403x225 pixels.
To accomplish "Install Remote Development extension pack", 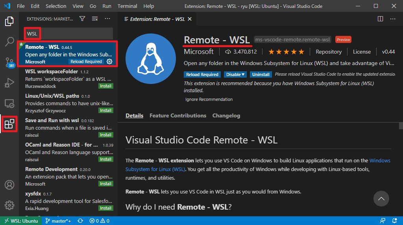I will [x=105, y=184].
